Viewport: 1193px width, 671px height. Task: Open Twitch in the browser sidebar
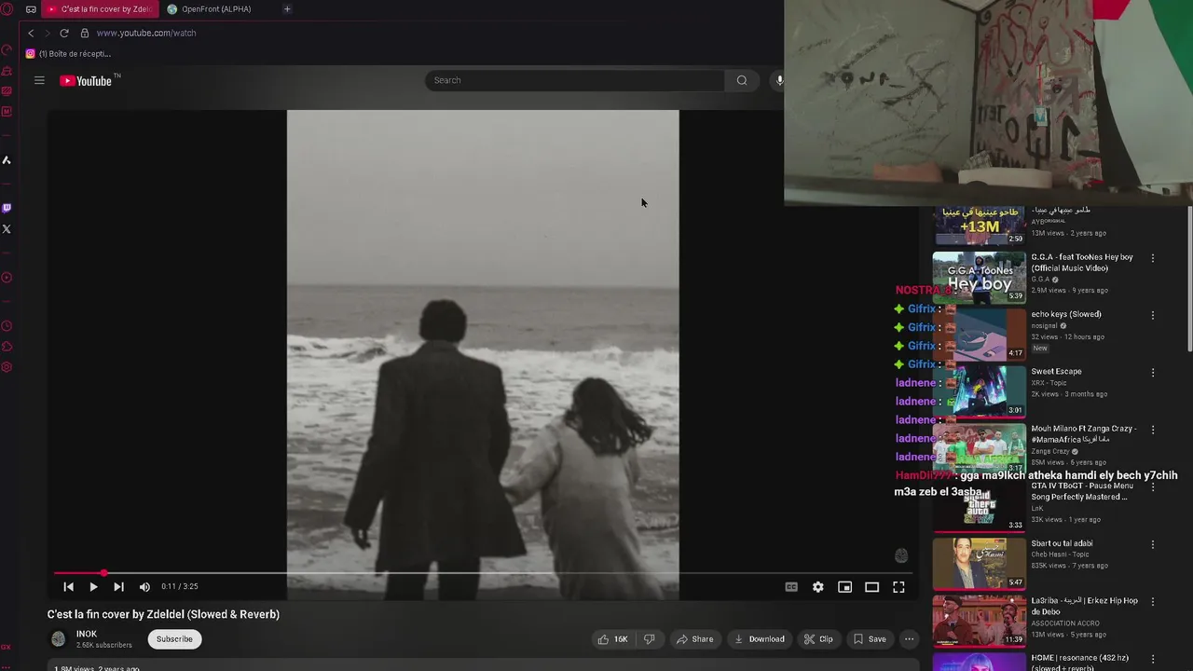point(7,208)
